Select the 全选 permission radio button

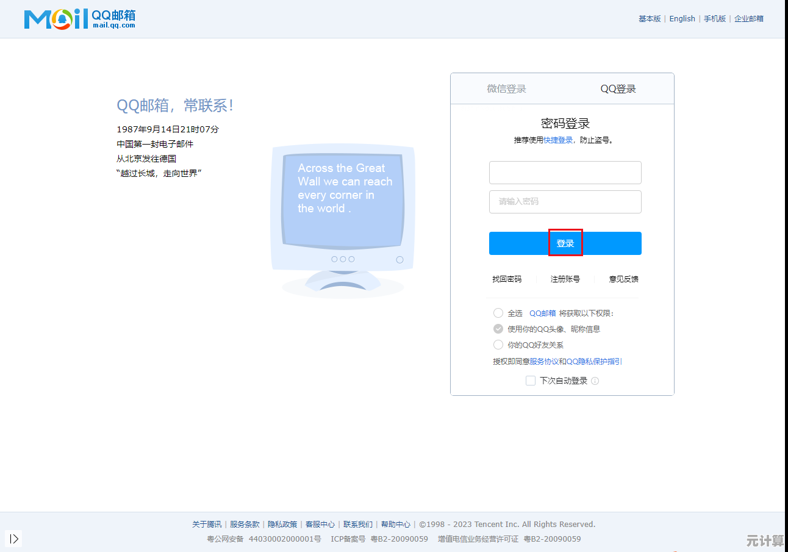498,313
